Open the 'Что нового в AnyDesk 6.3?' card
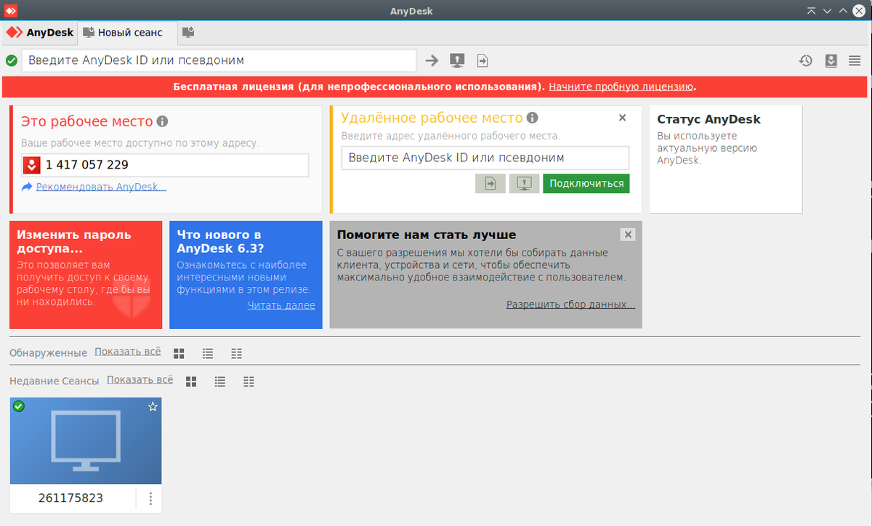 pos(246,275)
